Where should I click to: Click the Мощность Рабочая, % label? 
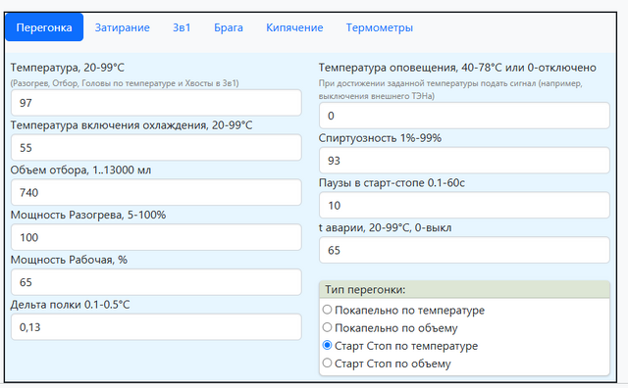point(69,260)
